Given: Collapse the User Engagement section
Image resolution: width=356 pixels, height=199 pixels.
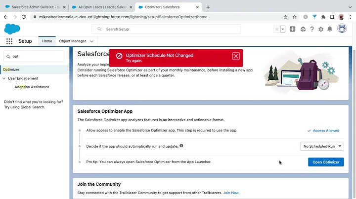Looking at the screenshot, I should point(4,78).
